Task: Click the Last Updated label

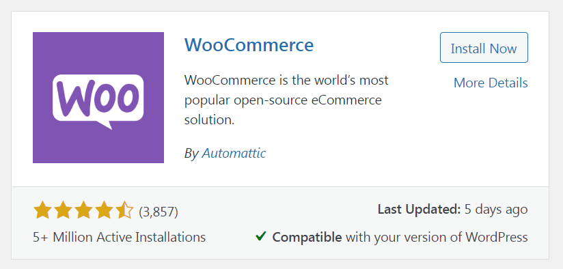Action: click(x=419, y=209)
